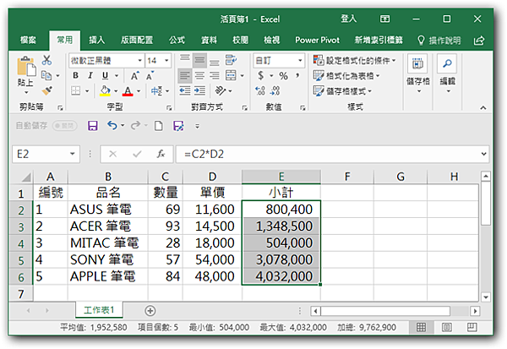Viewport: 507px width, 349px height.
Task: Click the Insert Function fx icon
Action: click(x=161, y=154)
